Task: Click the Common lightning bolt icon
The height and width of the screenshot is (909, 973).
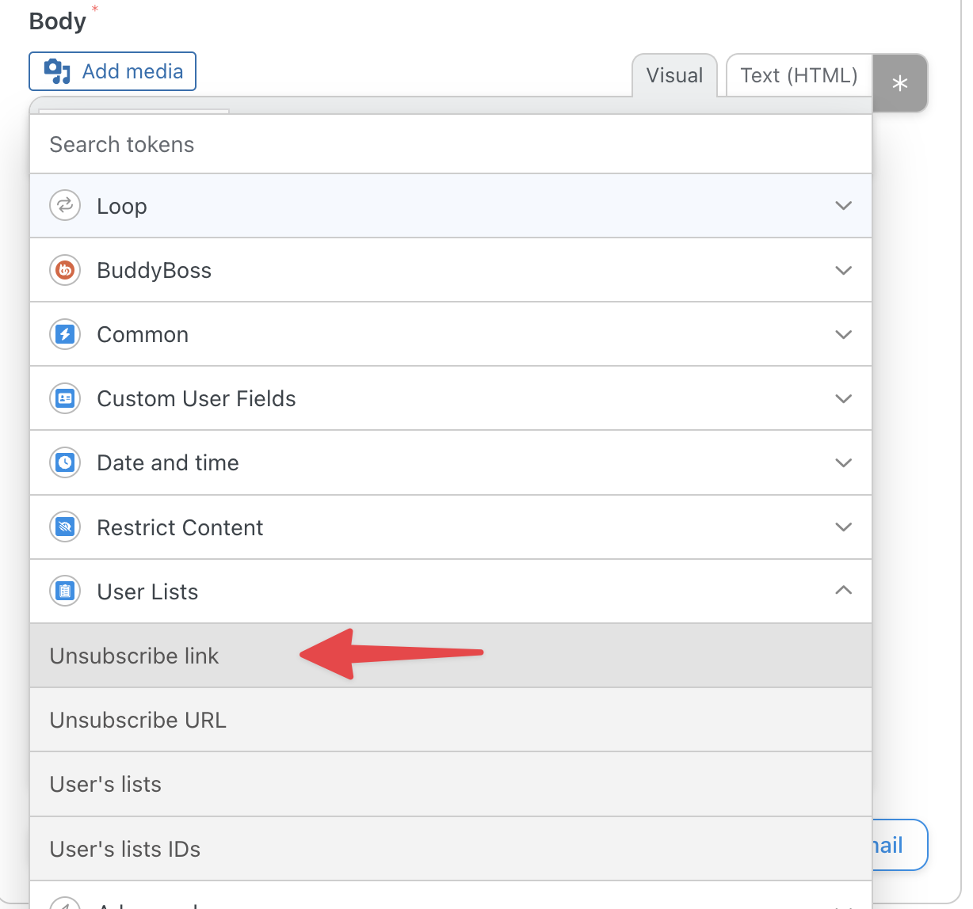Action: (65, 334)
